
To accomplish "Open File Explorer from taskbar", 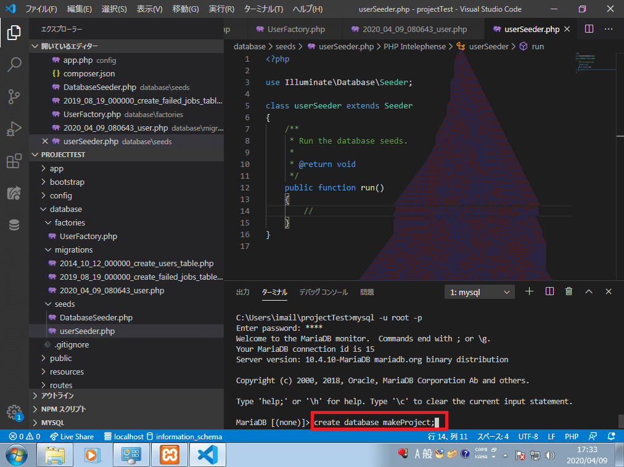I will [54, 455].
